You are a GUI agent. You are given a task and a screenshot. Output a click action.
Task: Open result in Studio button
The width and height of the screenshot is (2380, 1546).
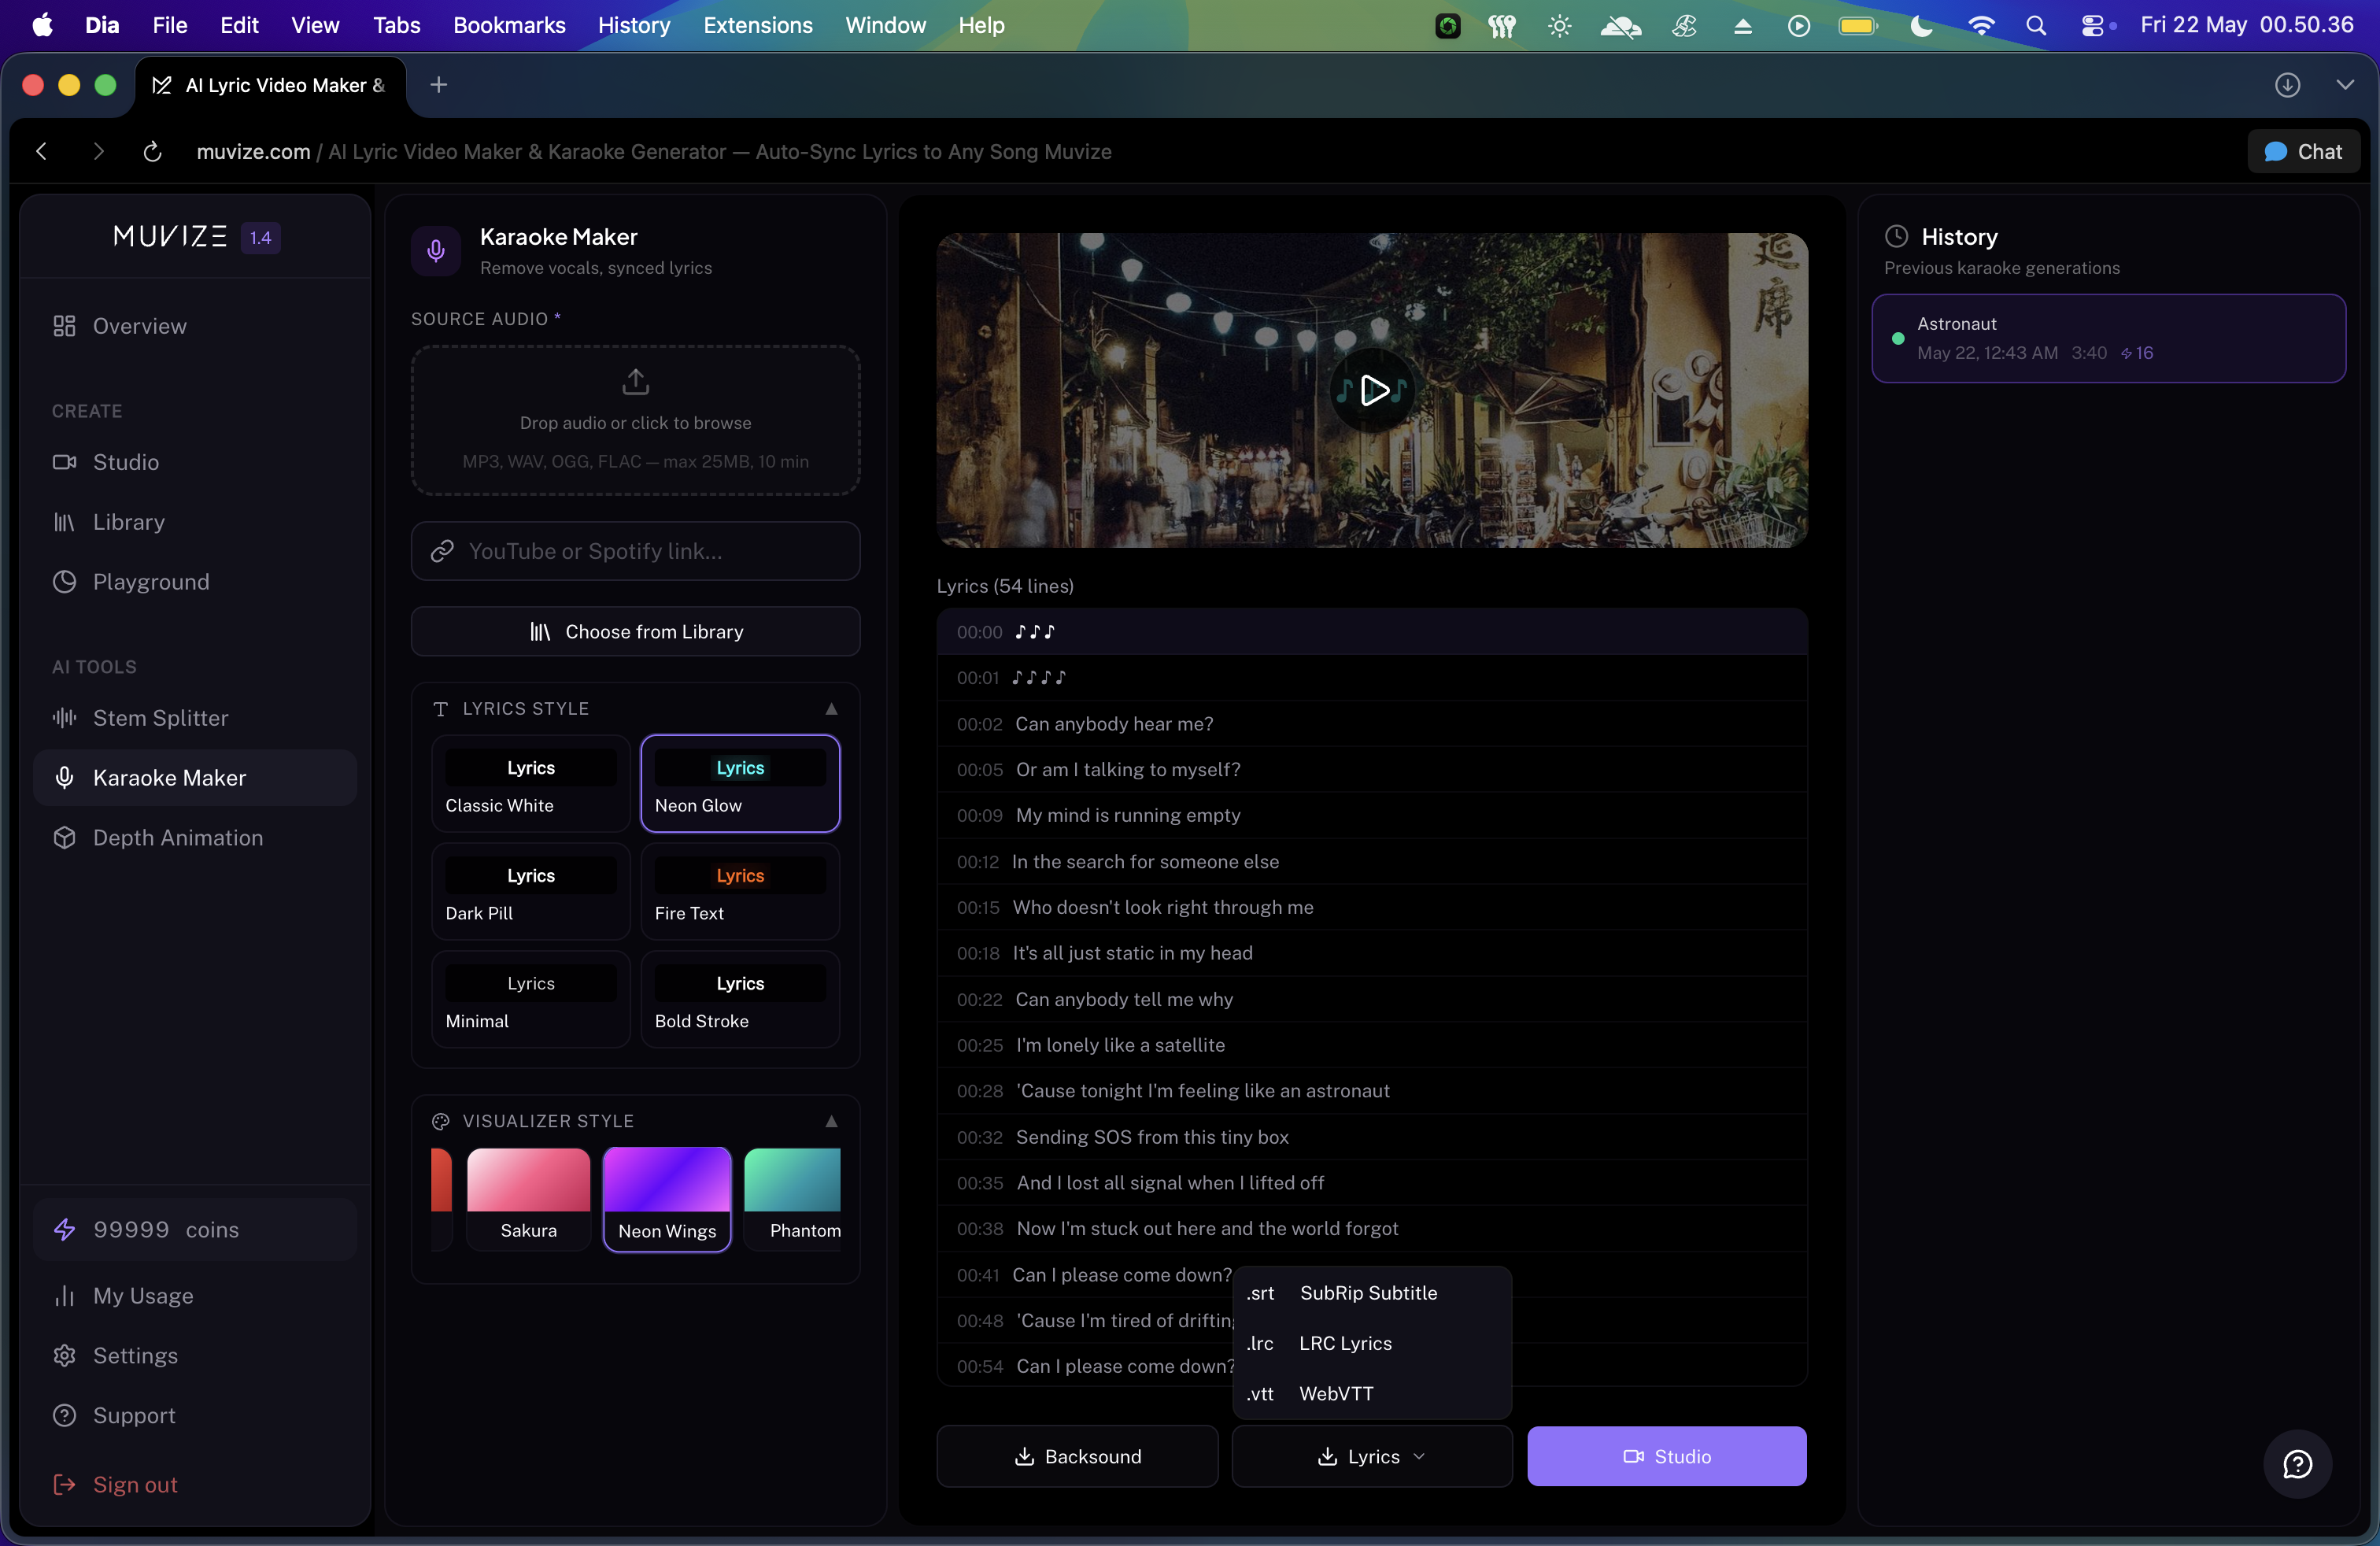1667,1457
